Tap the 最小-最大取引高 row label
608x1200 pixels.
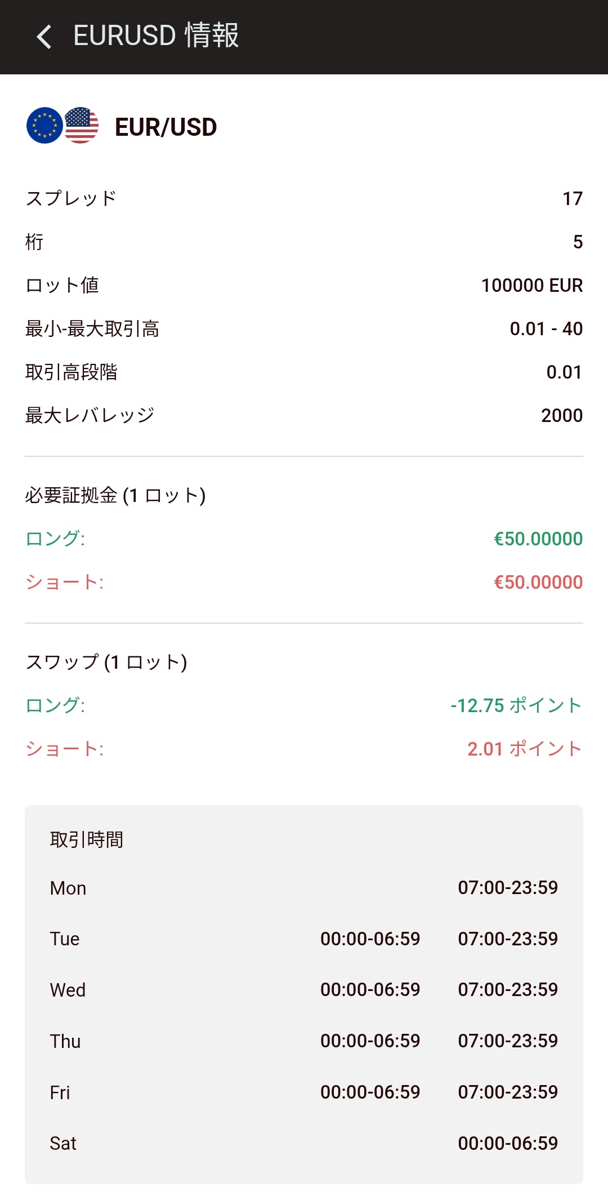(x=92, y=328)
